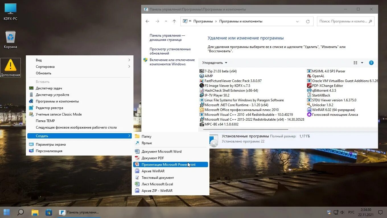The image size is (387, 218).
Task: Open the KDFX-PC desktop icon
Action: pos(11,11)
